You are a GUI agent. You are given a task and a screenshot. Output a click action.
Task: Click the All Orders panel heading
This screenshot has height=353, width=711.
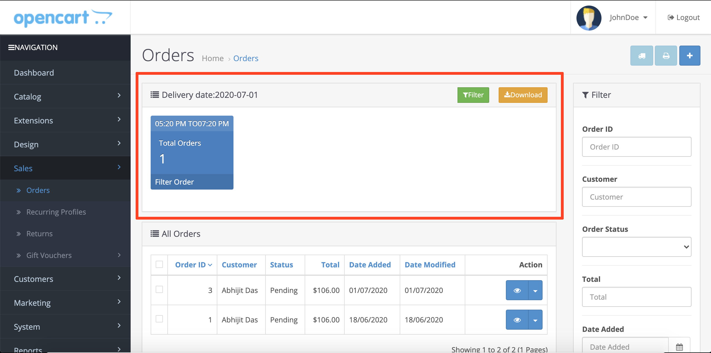[x=181, y=234]
